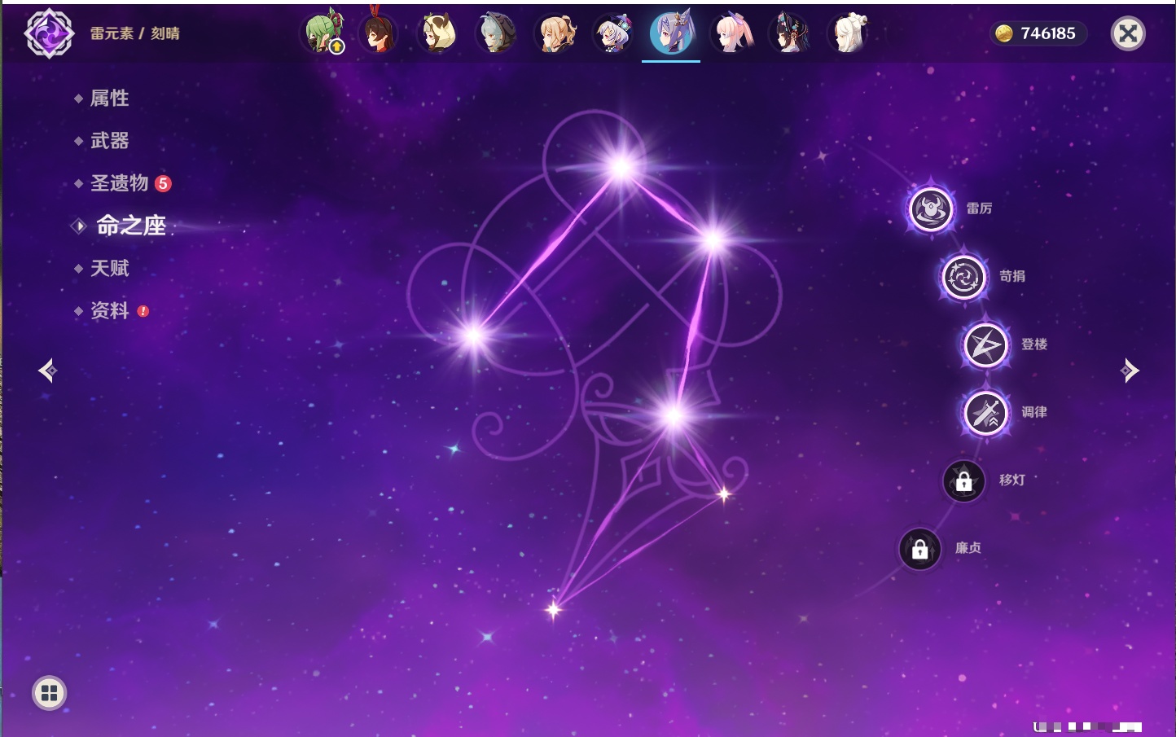Click the 移灯 label text
This screenshot has height=737, width=1176.
[1012, 480]
